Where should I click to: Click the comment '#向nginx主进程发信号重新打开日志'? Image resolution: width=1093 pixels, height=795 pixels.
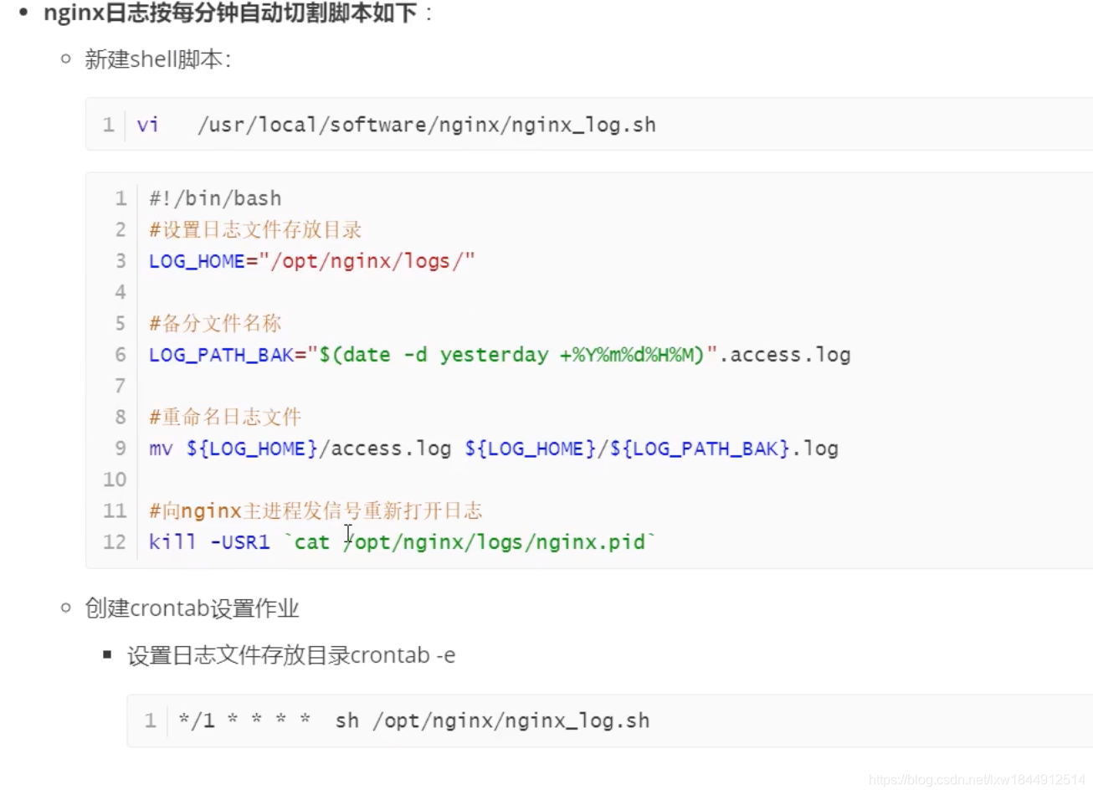[316, 510]
